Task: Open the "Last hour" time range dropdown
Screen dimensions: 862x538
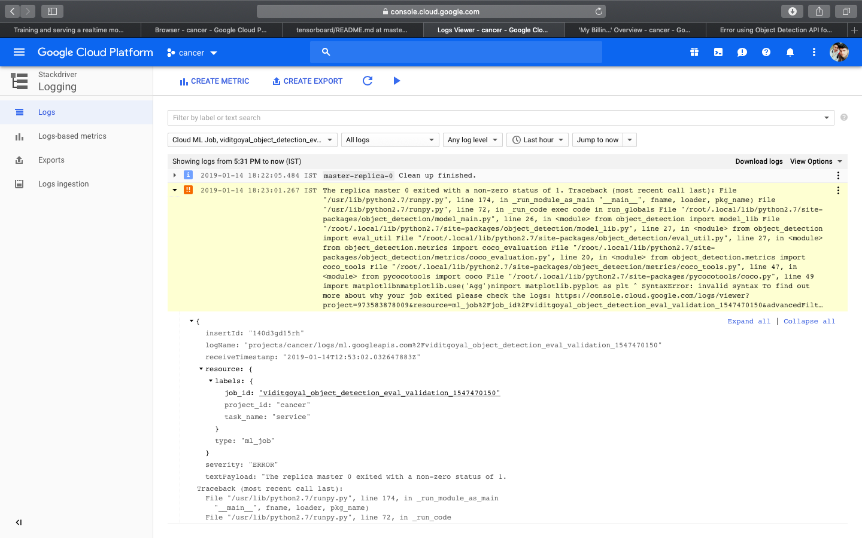Action: (537, 139)
